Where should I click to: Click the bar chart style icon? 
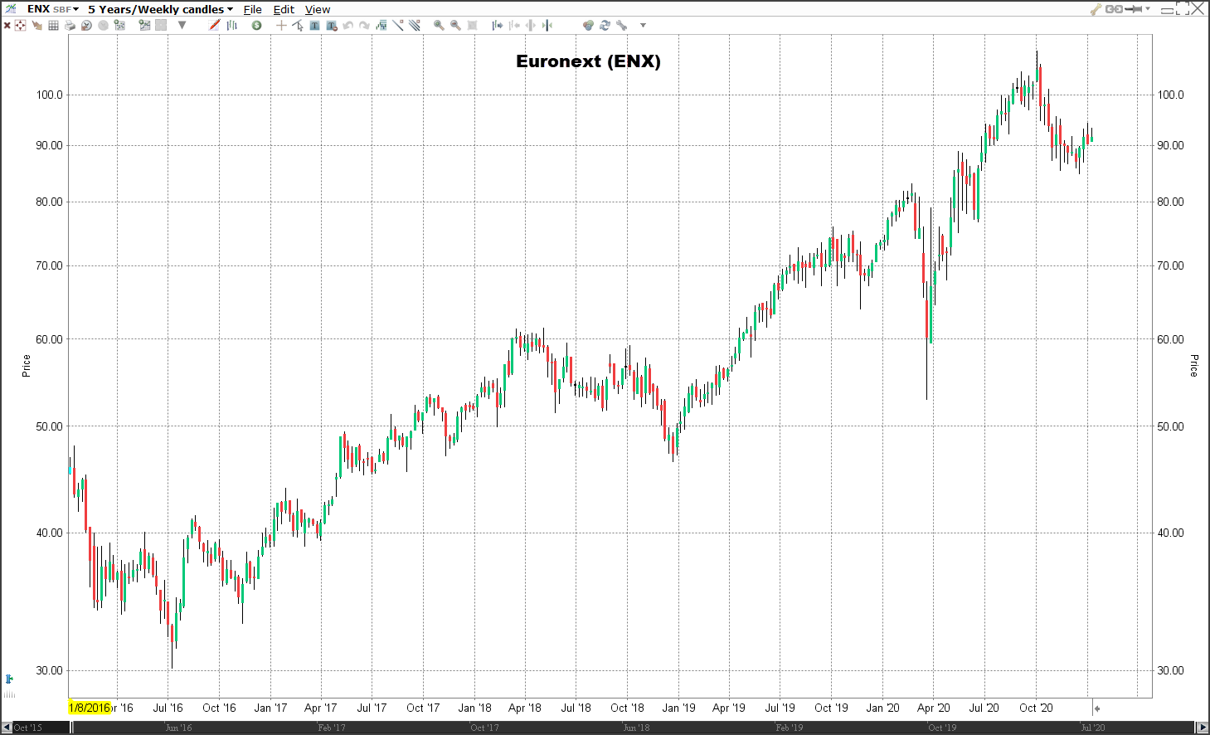point(232,26)
